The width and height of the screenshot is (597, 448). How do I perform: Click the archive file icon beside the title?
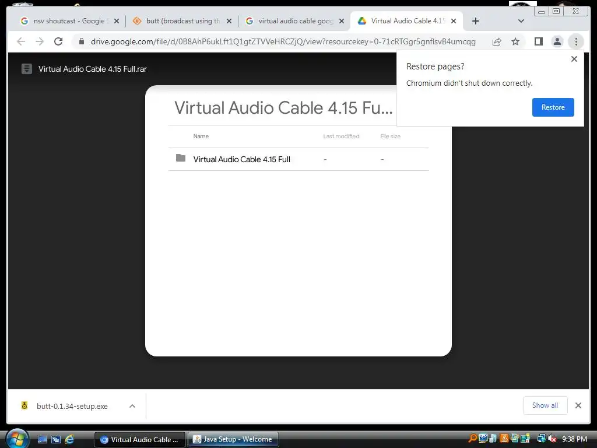[x=27, y=69]
